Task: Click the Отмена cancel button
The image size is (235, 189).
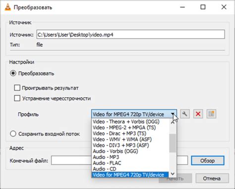Action: 212,178
